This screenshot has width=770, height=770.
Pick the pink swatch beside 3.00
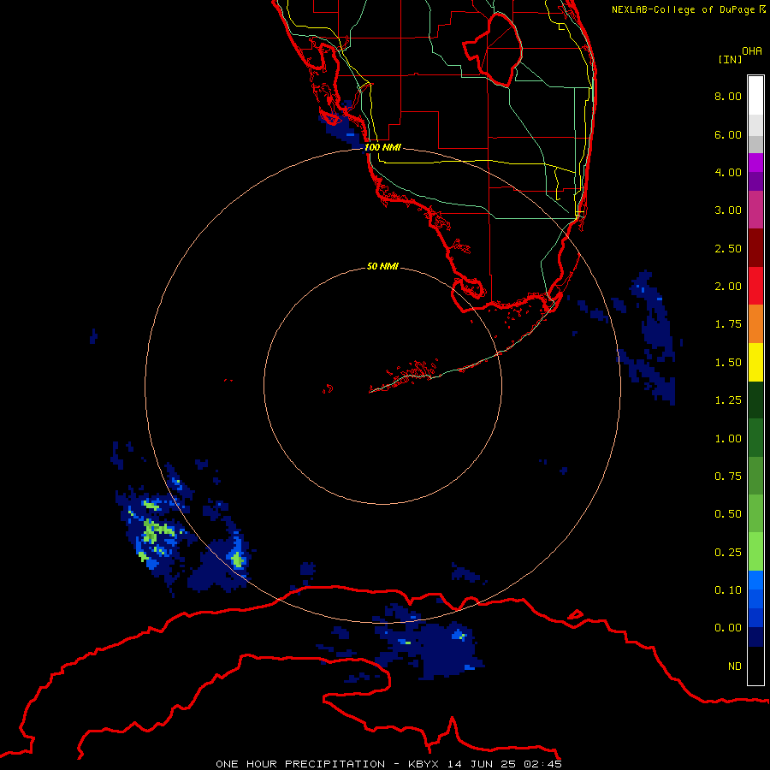tap(755, 210)
